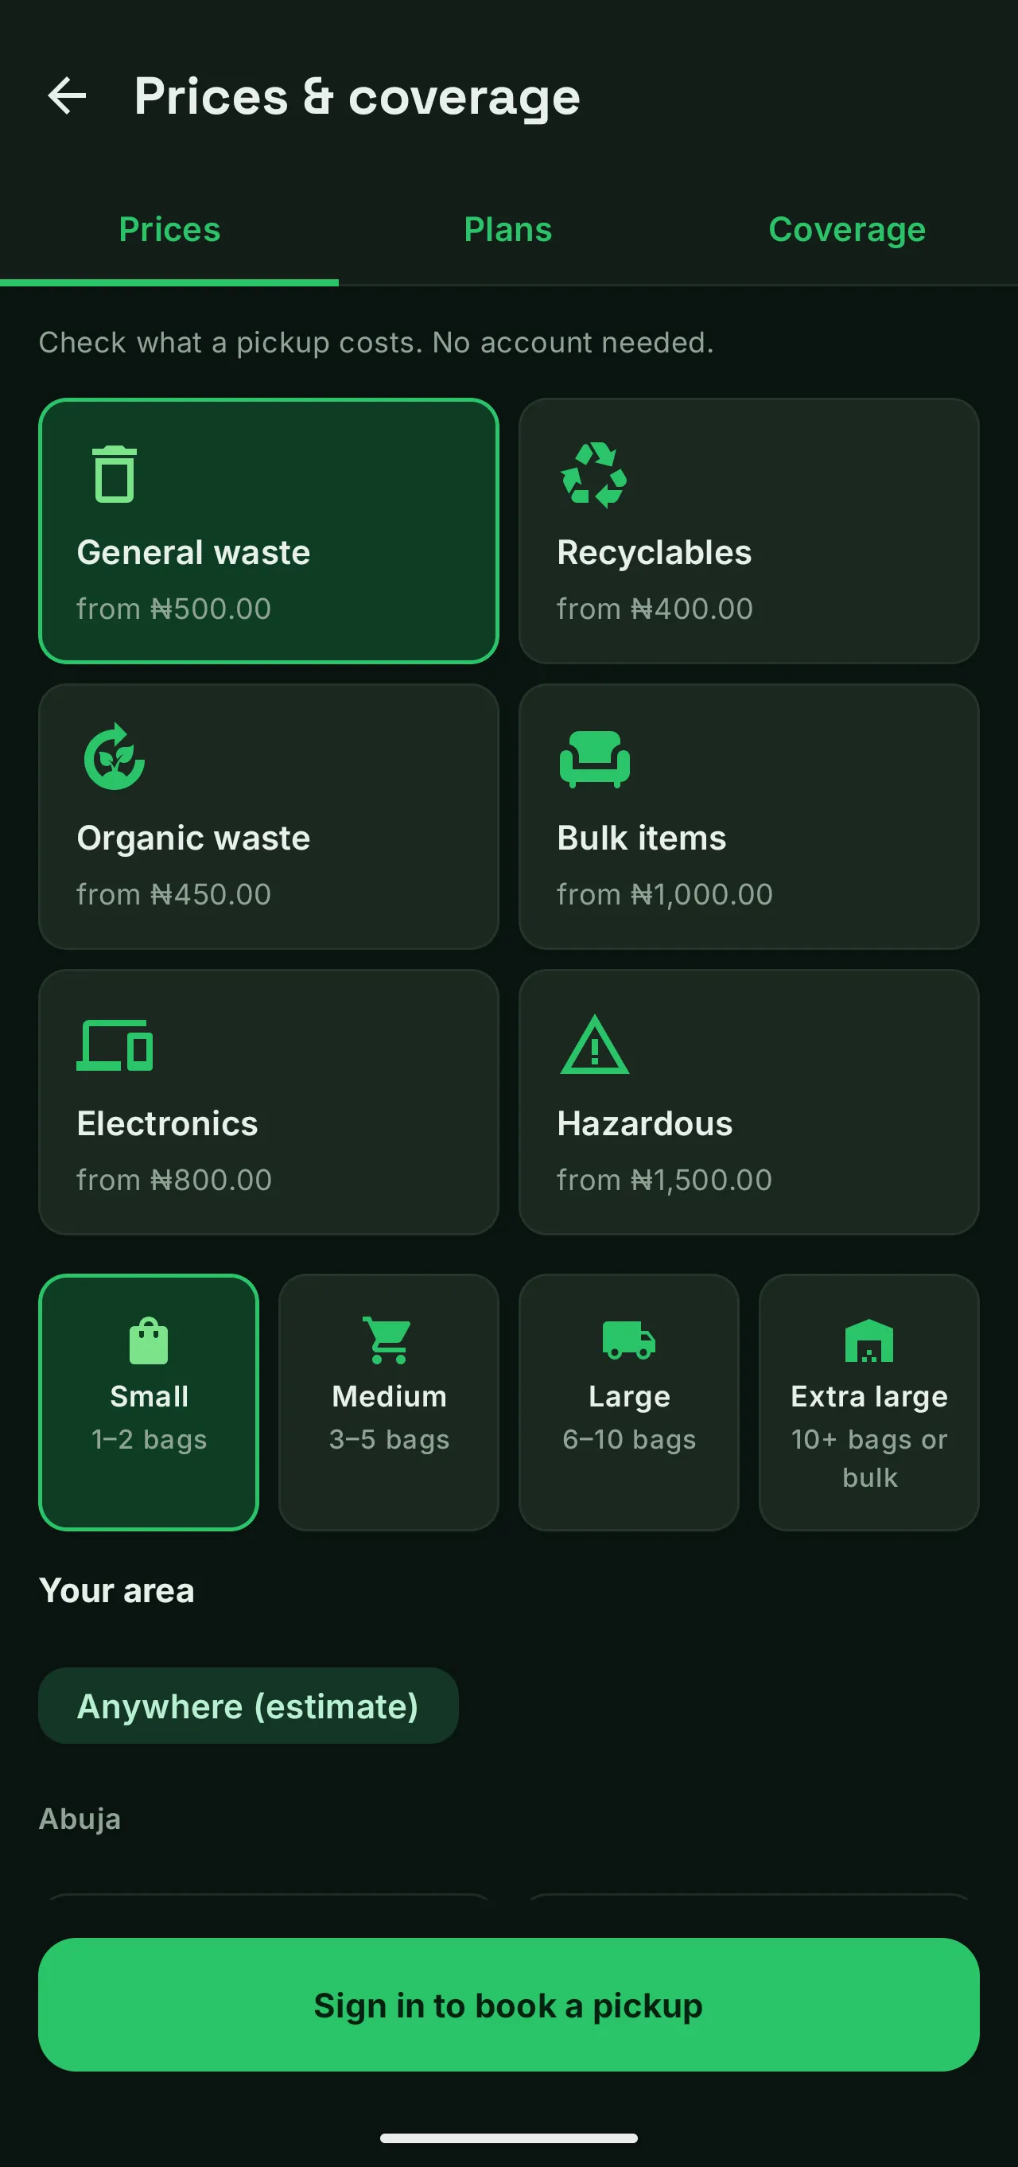Screen dimensions: 1018x2167
Task: Tap the back arrow icon
Action: tap(68, 95)
